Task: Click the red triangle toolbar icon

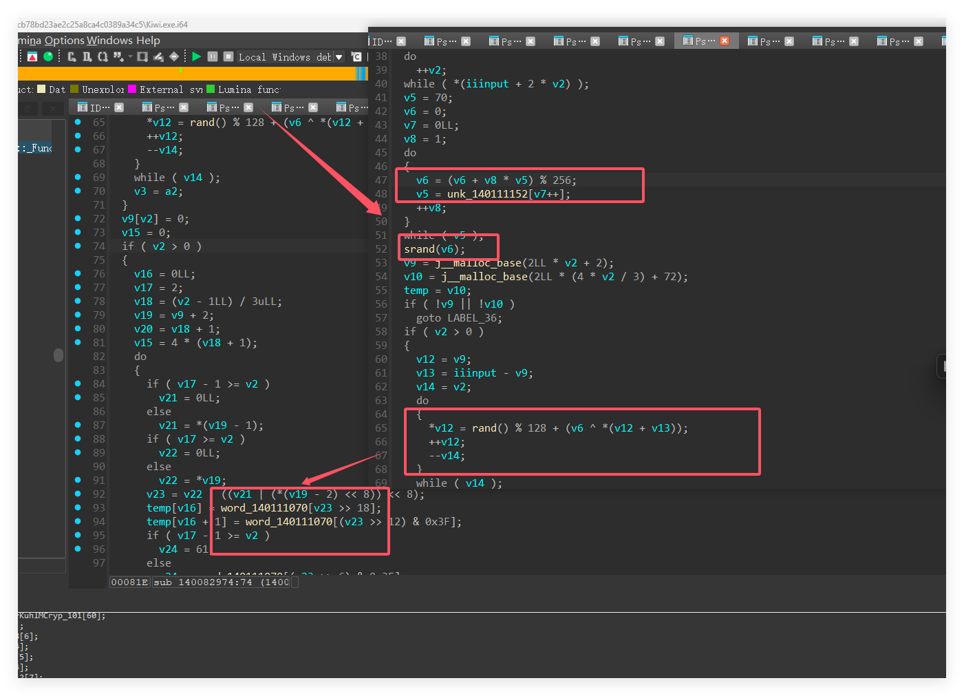Action: click(32, 56)
